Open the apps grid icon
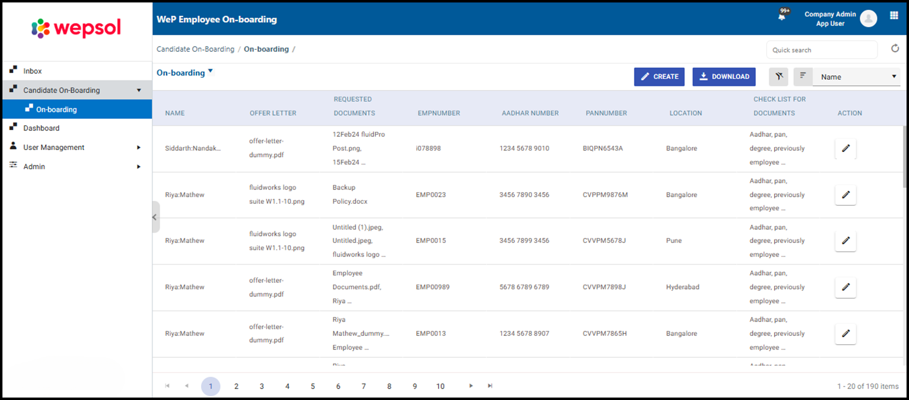909x400 pixels. pos(894,15)
